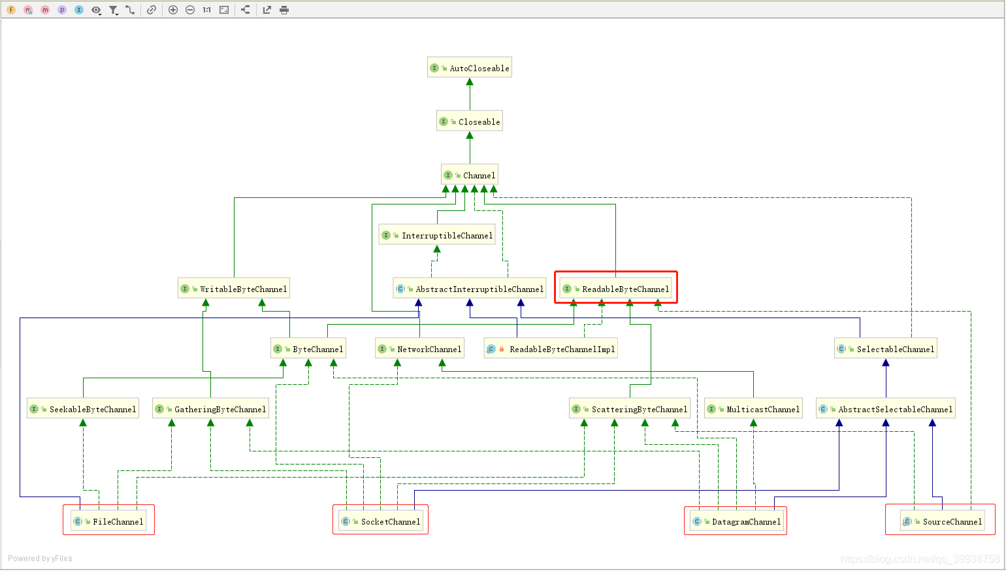Click the interface icon on ByteChannel
The height and width of the screenshot is (571, 1006).
[278, 349]
